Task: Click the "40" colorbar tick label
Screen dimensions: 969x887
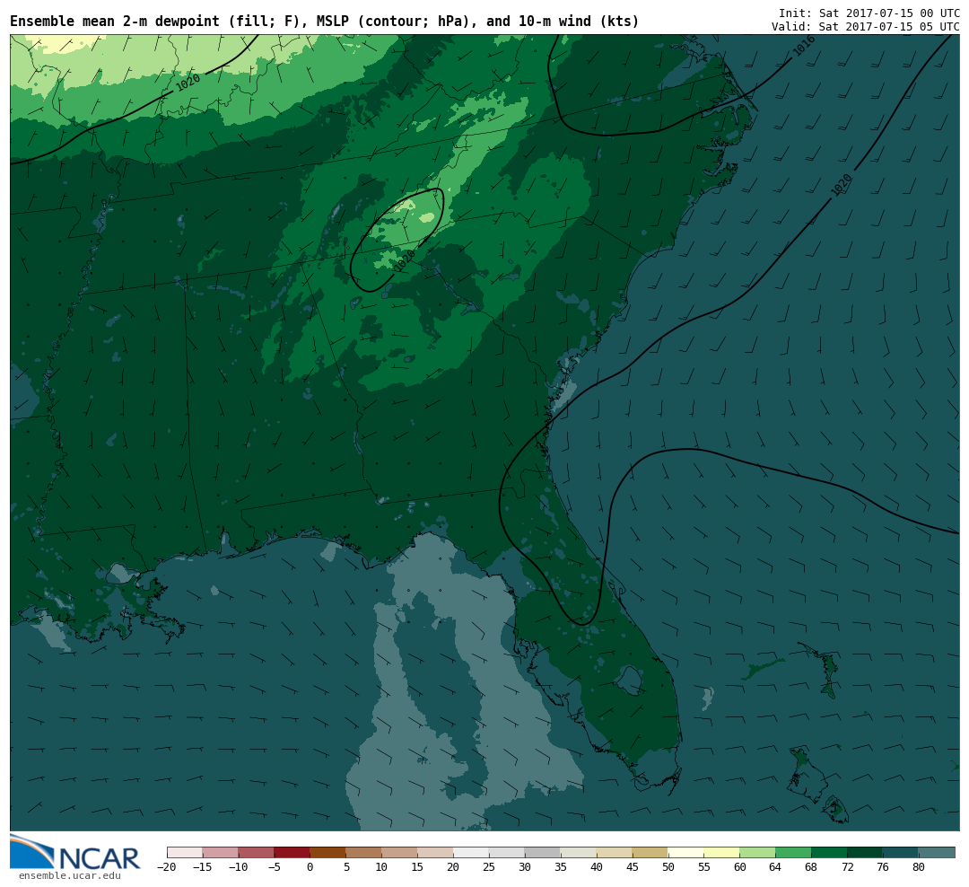Action: coord(597,867)
